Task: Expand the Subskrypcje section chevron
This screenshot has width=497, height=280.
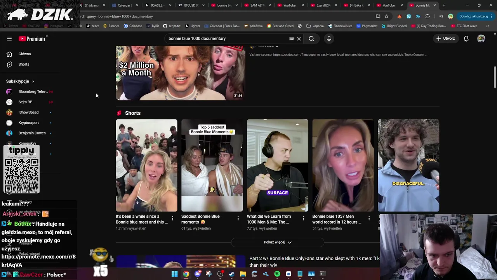Action: [33, 81]
